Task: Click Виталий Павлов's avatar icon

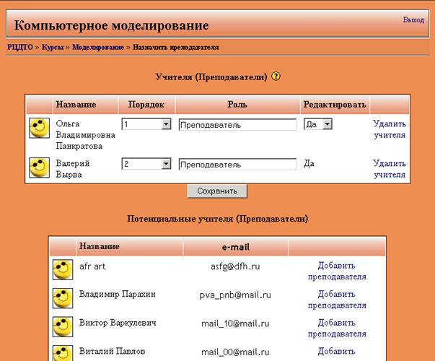Action: tap(63, 353)
